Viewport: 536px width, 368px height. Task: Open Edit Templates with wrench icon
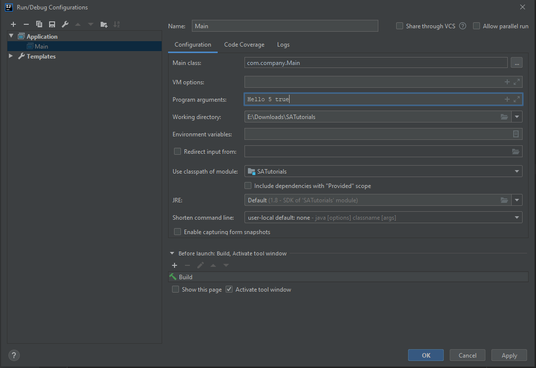65,24
